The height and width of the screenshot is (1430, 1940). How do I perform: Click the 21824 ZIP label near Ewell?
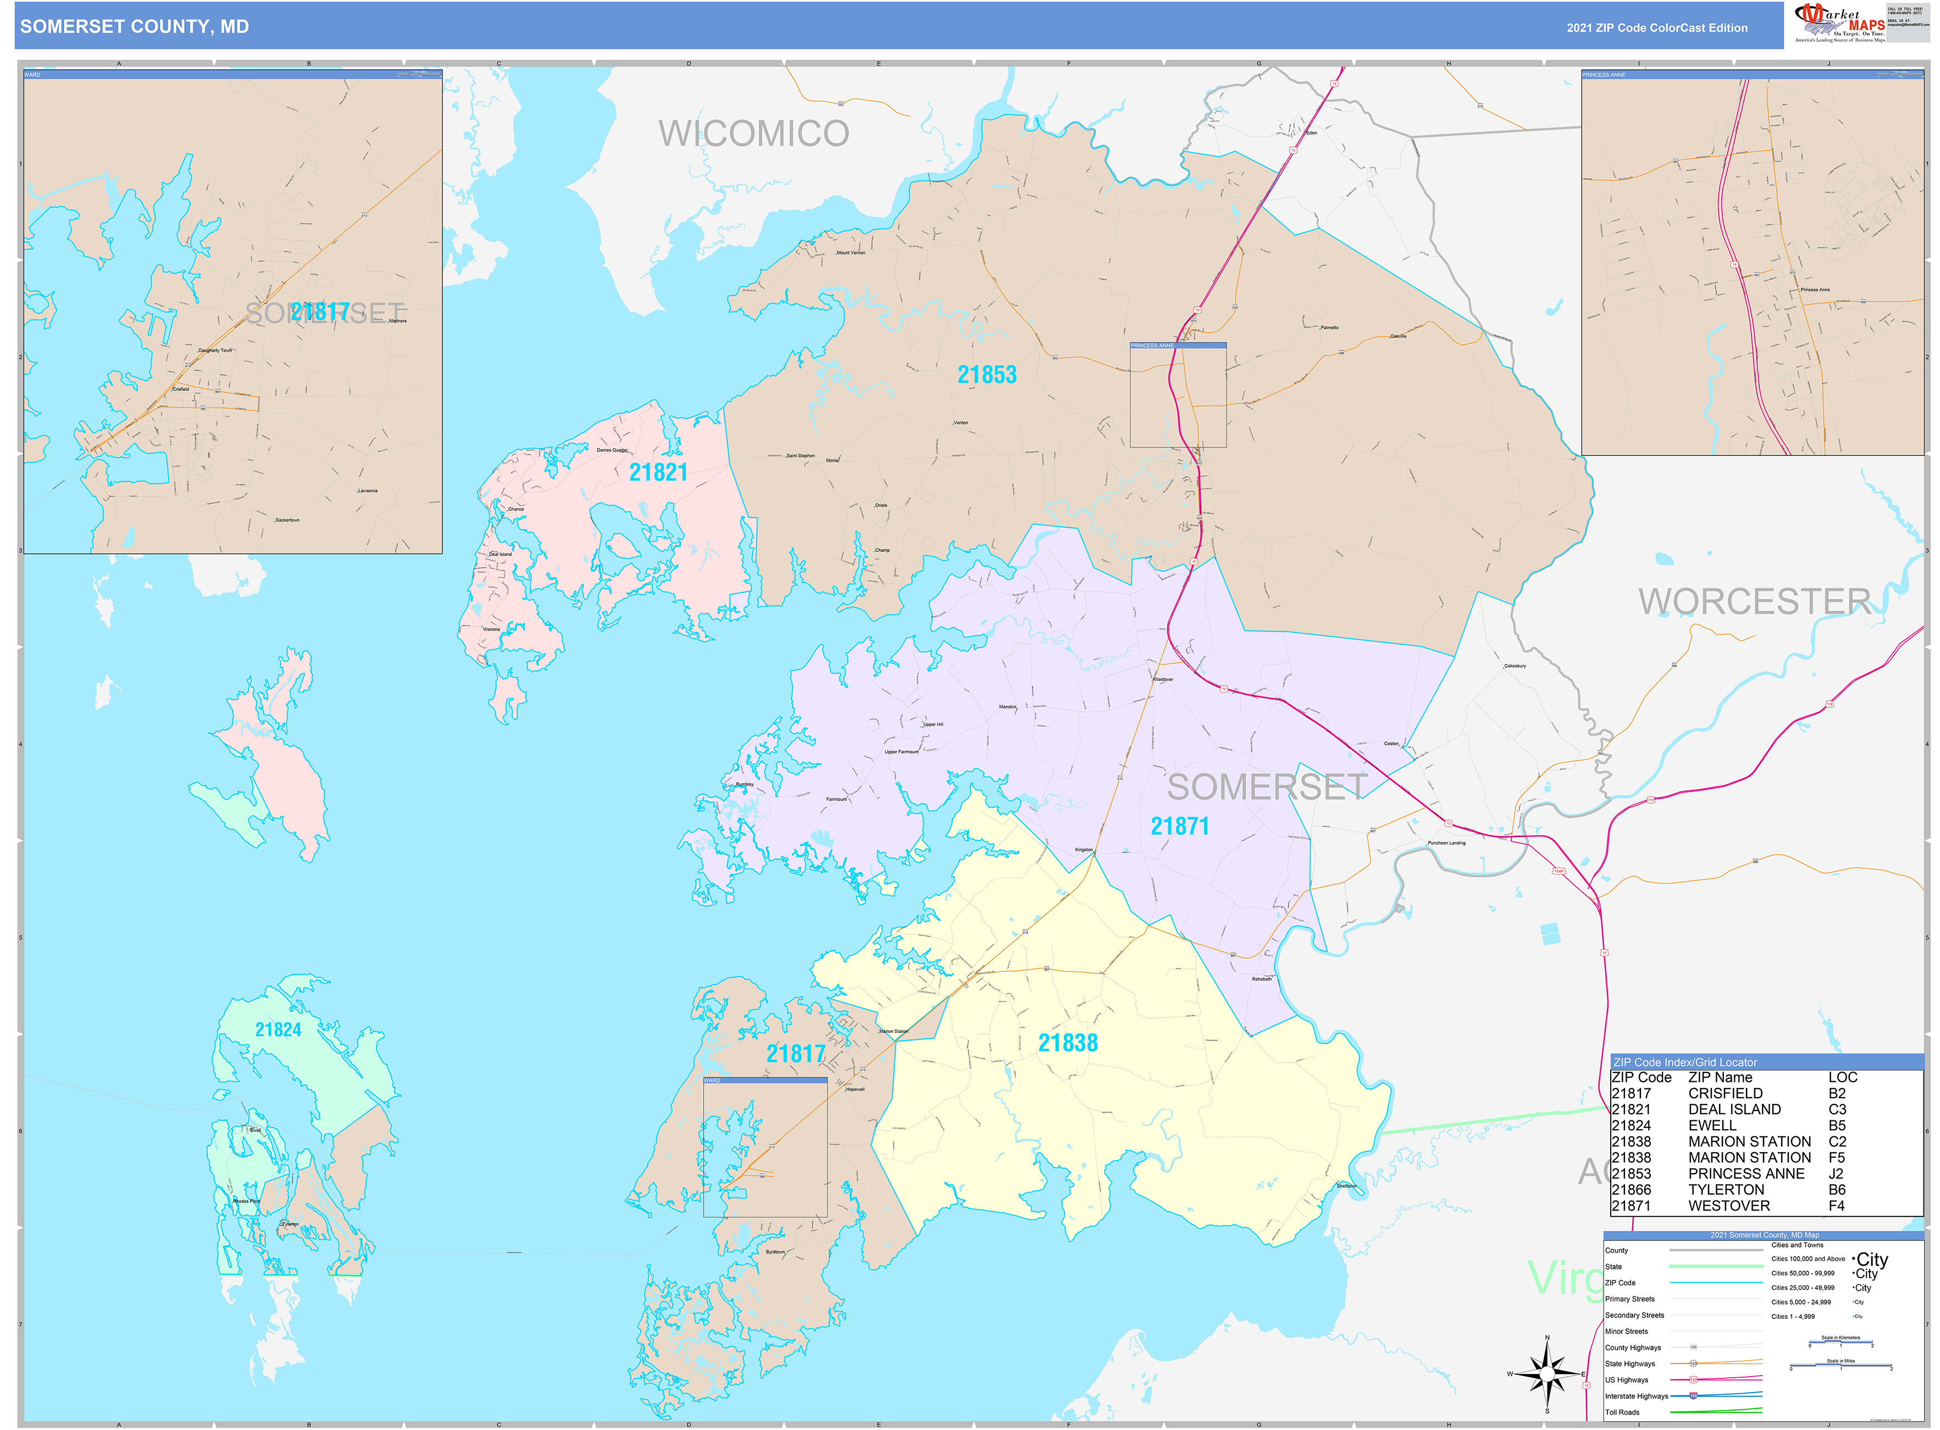click(x=278, y=1029)
